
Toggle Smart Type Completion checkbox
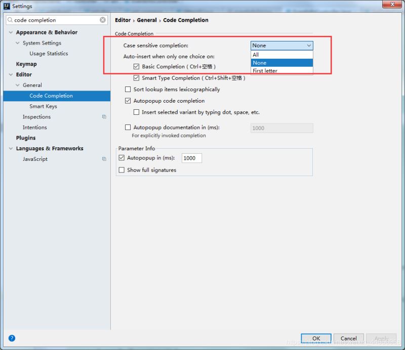pos(136,78)
